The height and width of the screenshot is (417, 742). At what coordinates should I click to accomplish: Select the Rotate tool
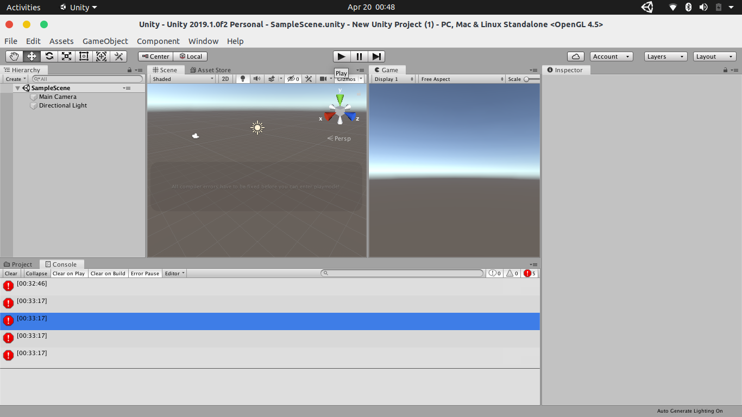coord(49,56)
